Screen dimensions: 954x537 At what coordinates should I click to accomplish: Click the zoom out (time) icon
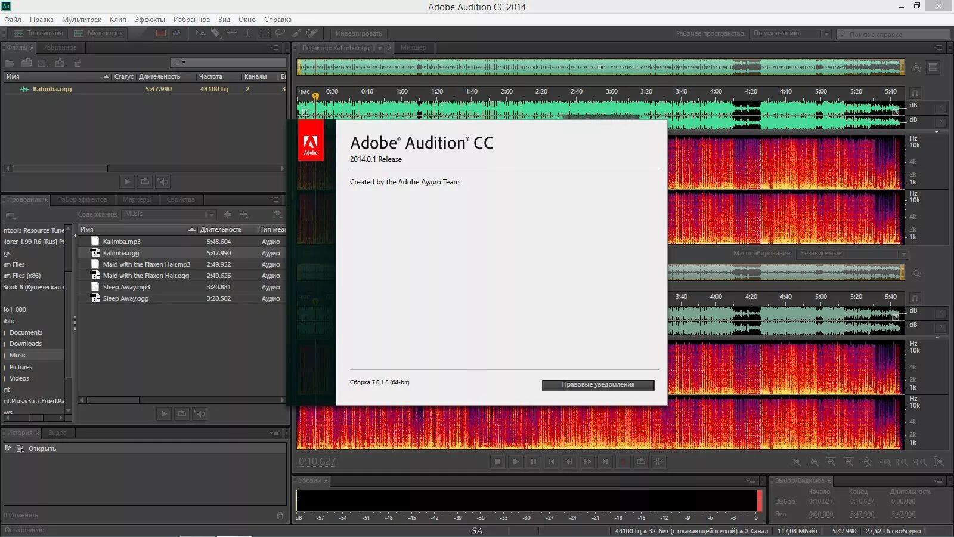[849, 462]
